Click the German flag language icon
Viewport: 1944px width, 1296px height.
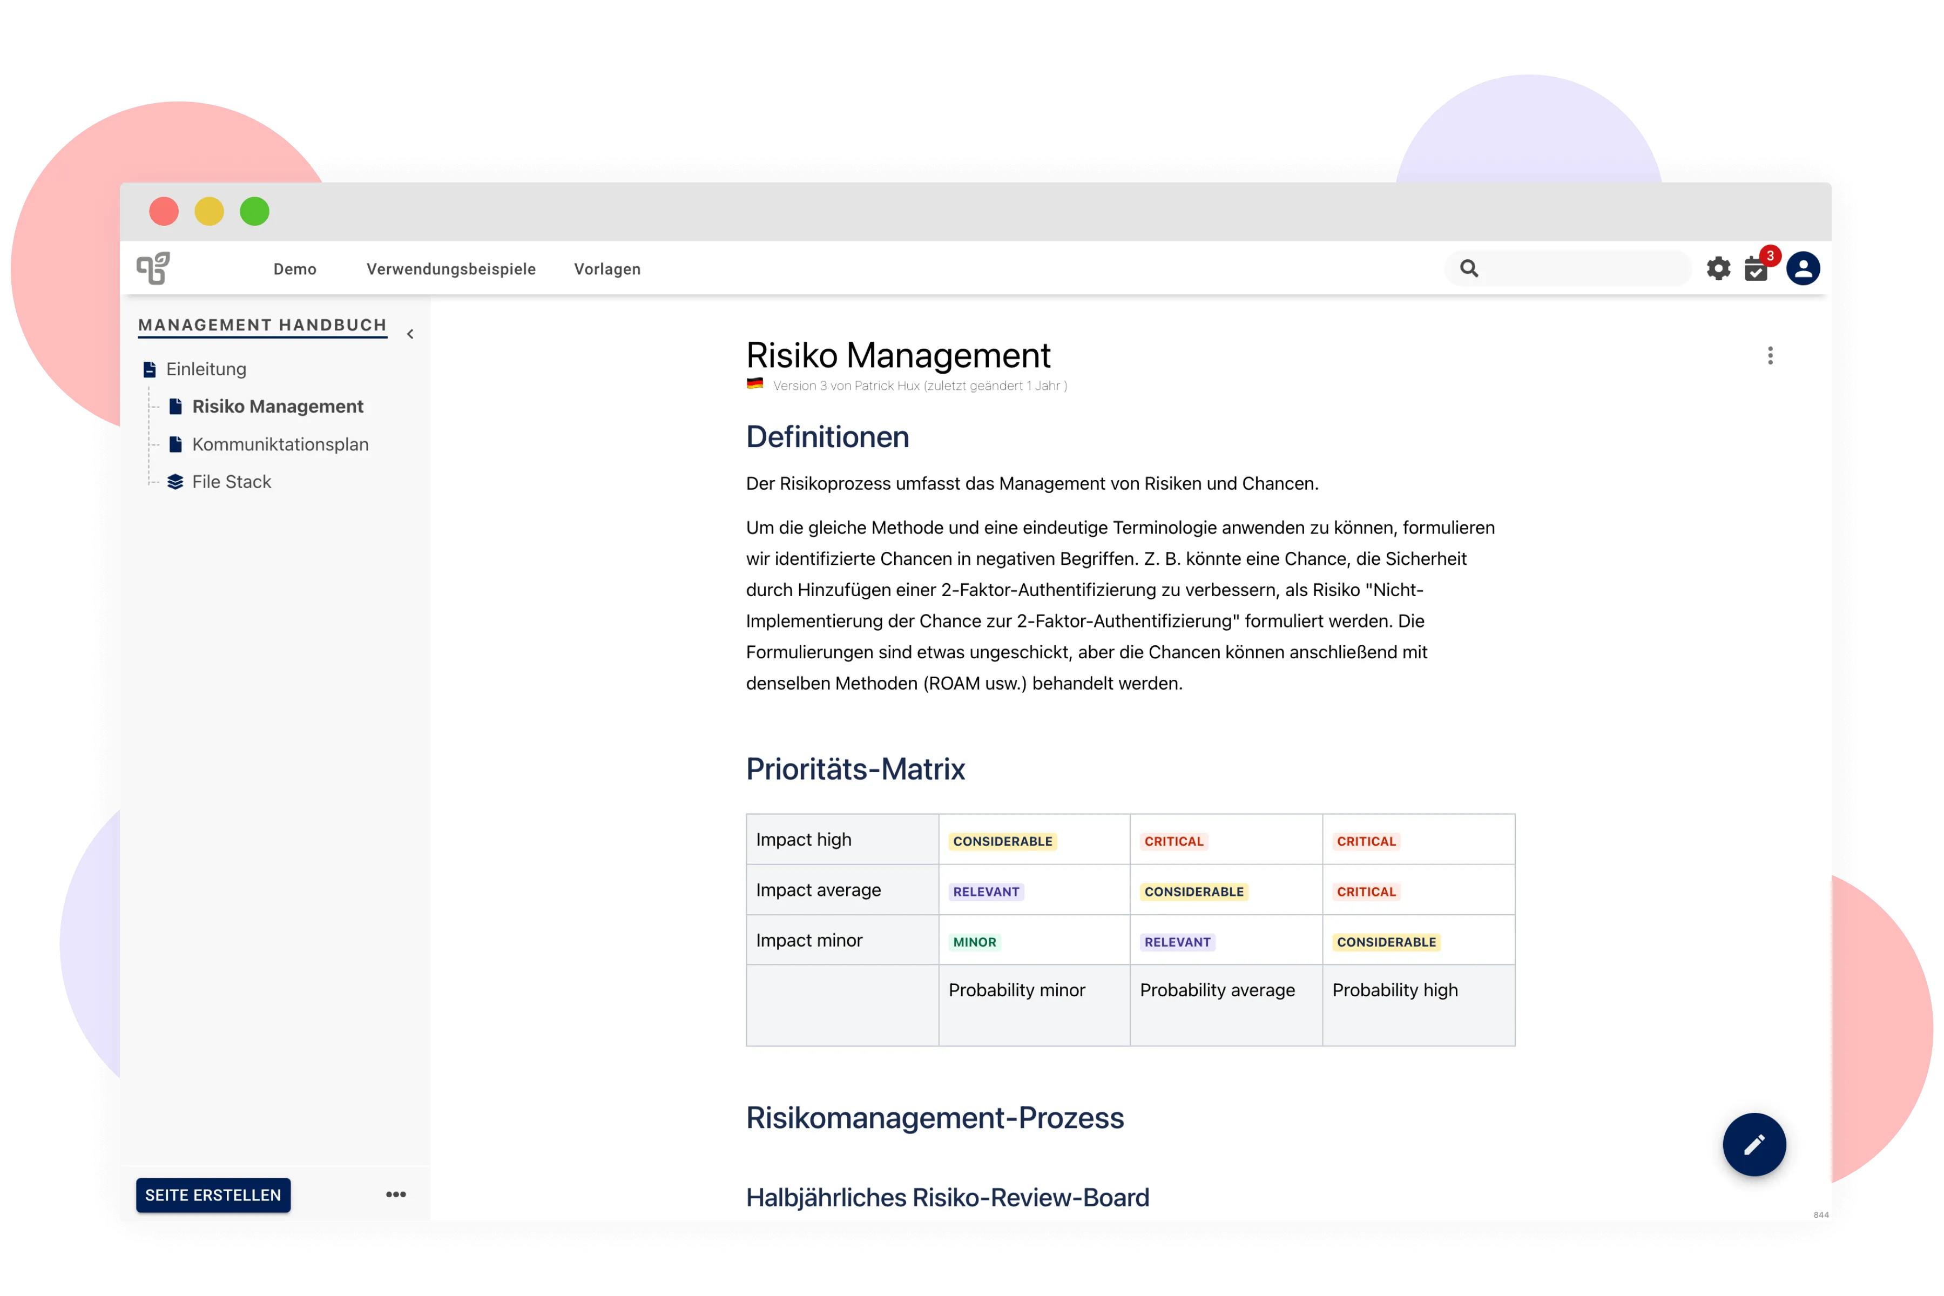point(754,384)
